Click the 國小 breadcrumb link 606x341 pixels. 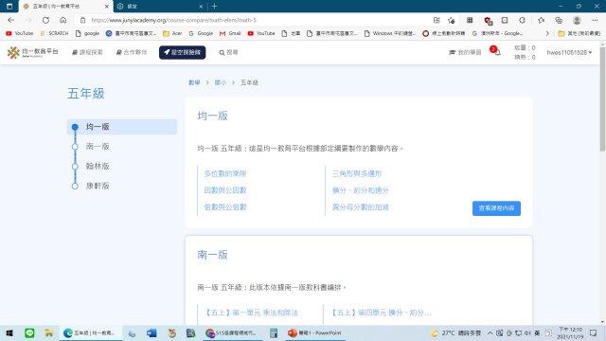point(221,82)
